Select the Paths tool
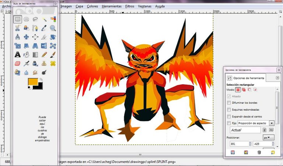This screenshot has width=283, height=166. click(35, 28)
